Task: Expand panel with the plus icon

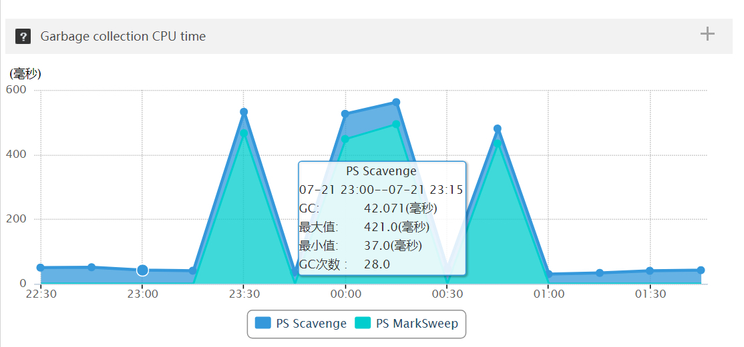Action: [707, 34]
